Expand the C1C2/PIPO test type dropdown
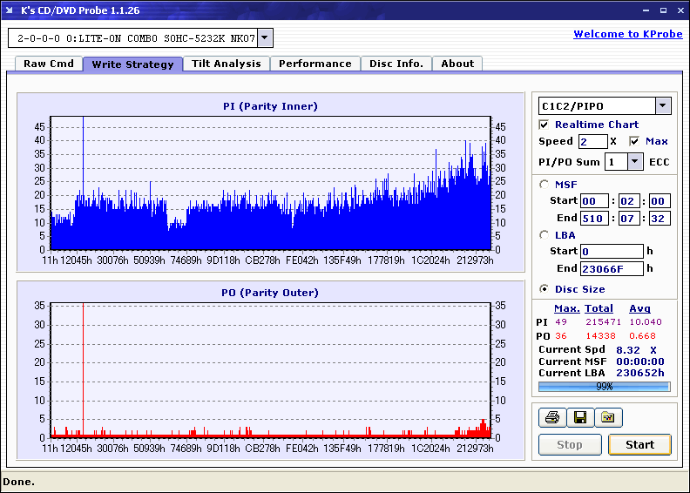This screenshot has height=493, width=690. click(663, 106)
